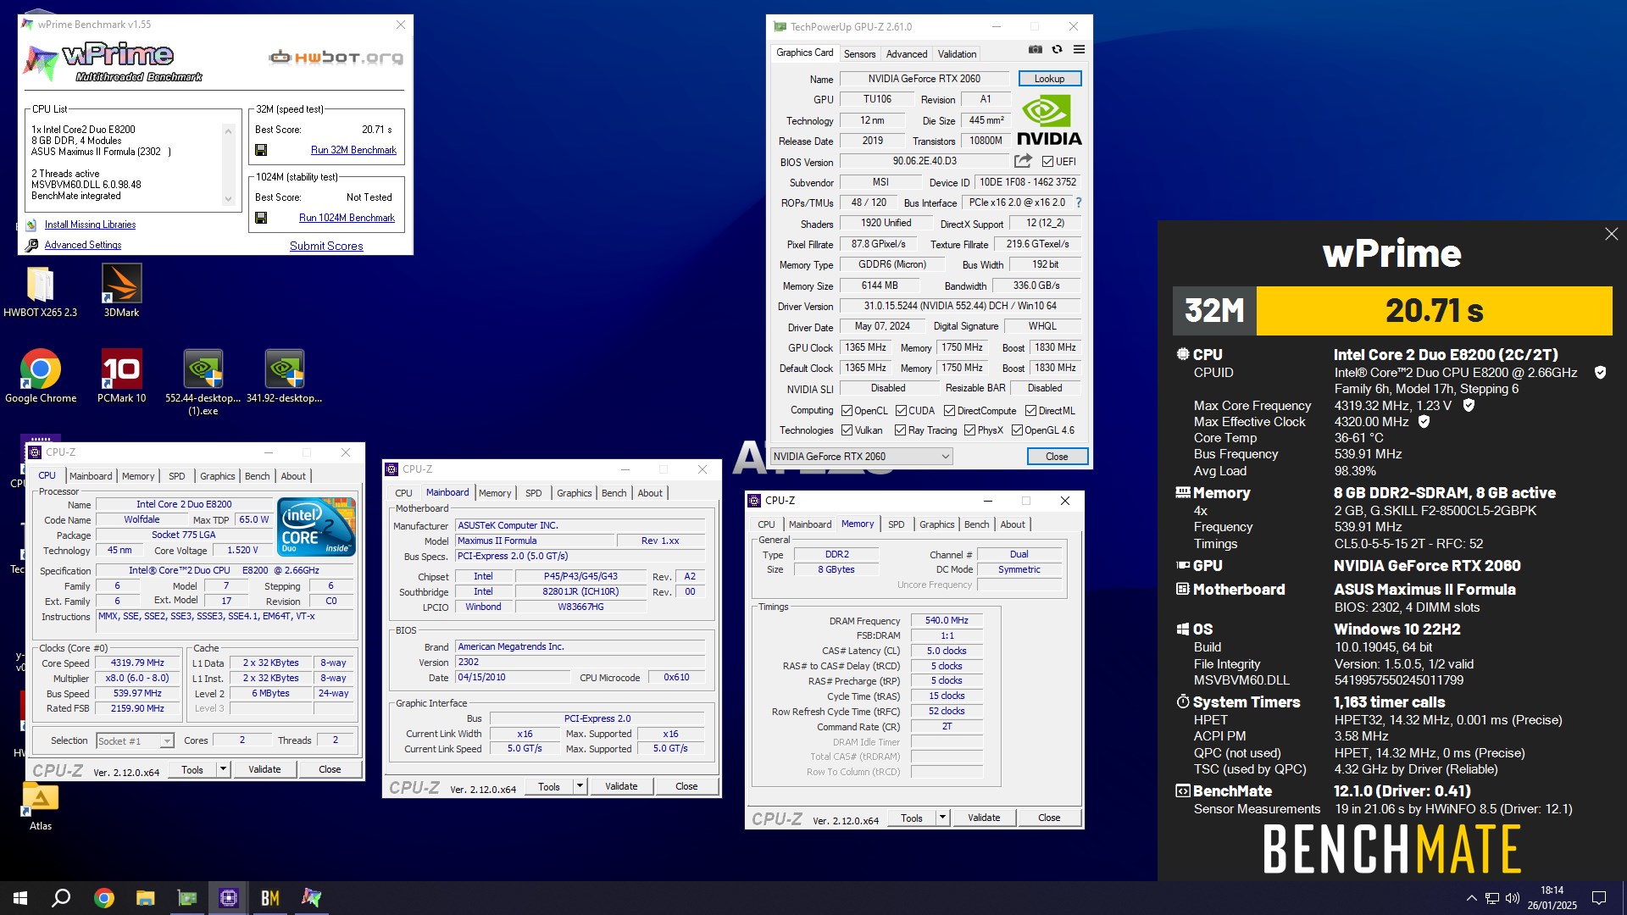The height and width of the screenshot is (915, 1627).
Task: Toggle Ray Tracing checkbox
Action: pyautogui.click(x=900, y=430)
